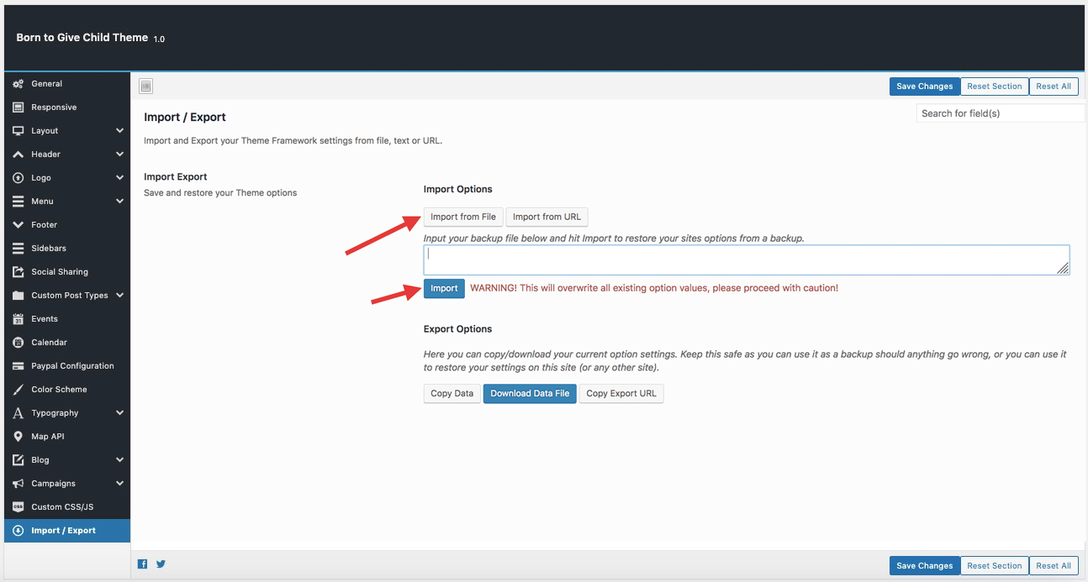Click the Import from File button
The image size is (1088, 582).
point(463,217)
